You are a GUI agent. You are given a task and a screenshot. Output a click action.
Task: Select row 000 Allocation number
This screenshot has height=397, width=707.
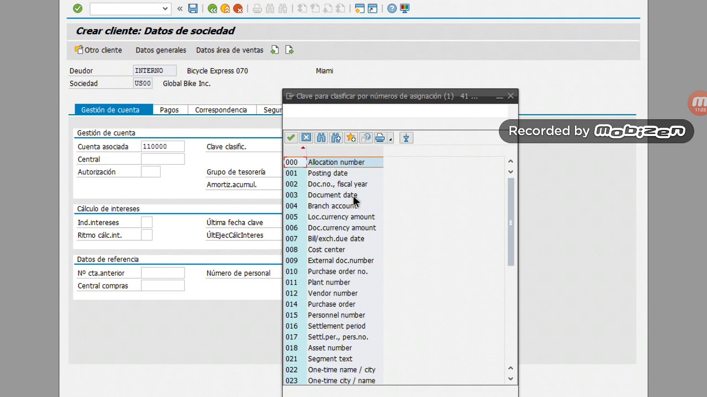[334, 162]
